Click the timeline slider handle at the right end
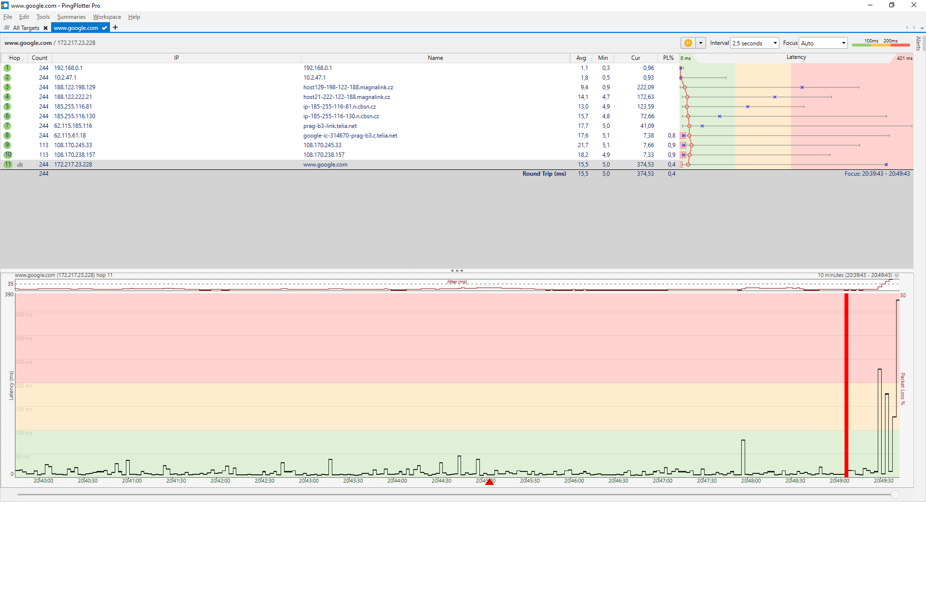This screenshot has width=926, height=608. click(x=895, y=495)
